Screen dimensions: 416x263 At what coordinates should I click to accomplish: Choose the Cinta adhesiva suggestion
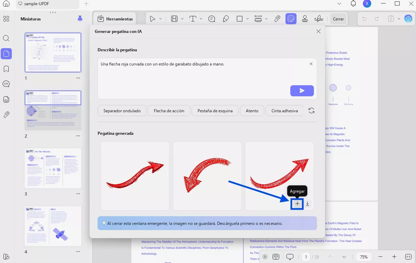click(x=284, y=111)
